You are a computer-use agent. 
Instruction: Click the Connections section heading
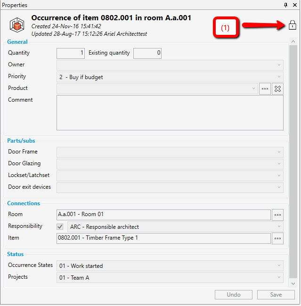tap(24, 203)
